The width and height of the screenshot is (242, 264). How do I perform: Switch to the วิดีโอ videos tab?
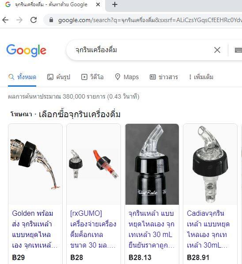pyautogui.click(x=92, y=77)
